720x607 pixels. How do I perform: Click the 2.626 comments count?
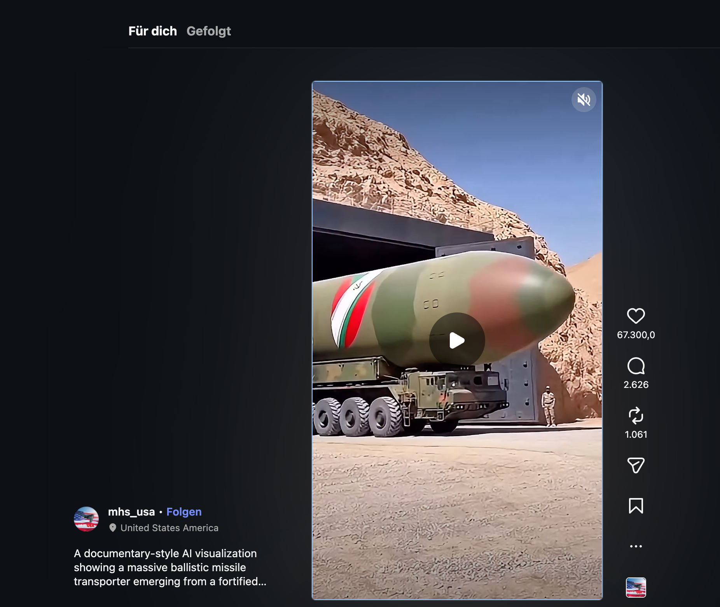[x=636, y=385]
